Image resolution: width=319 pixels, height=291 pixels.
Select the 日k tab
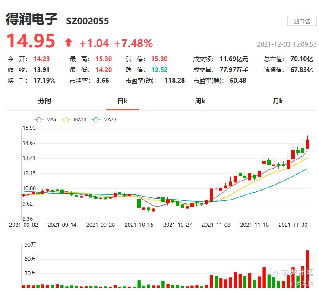point(123,101)
